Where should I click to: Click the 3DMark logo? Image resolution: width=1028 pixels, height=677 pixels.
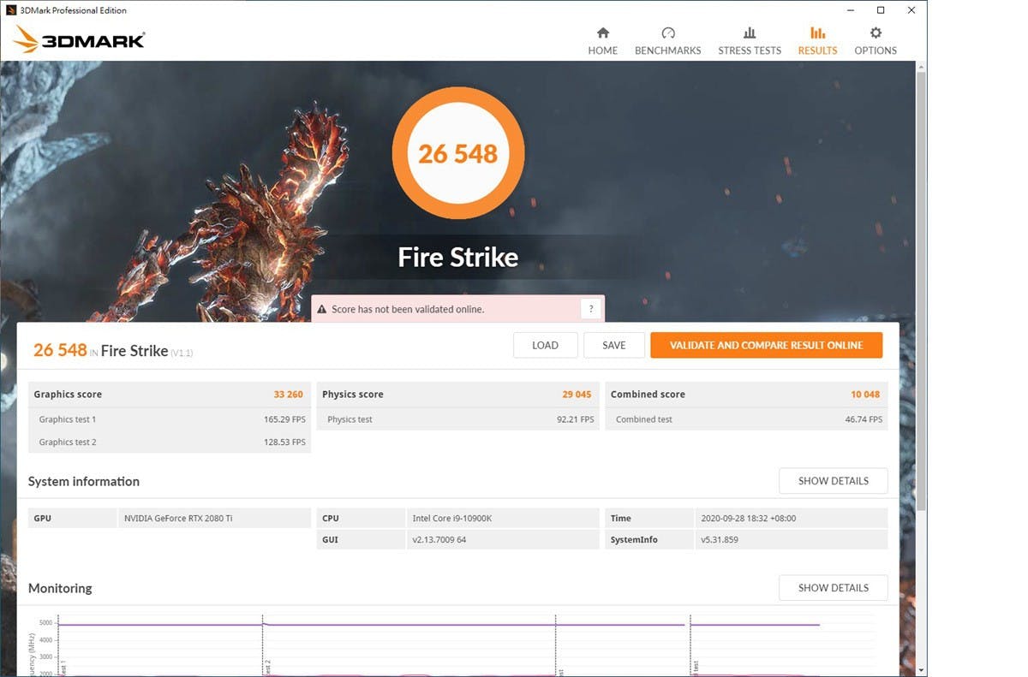pyautogui.click(x=80, y=39)
